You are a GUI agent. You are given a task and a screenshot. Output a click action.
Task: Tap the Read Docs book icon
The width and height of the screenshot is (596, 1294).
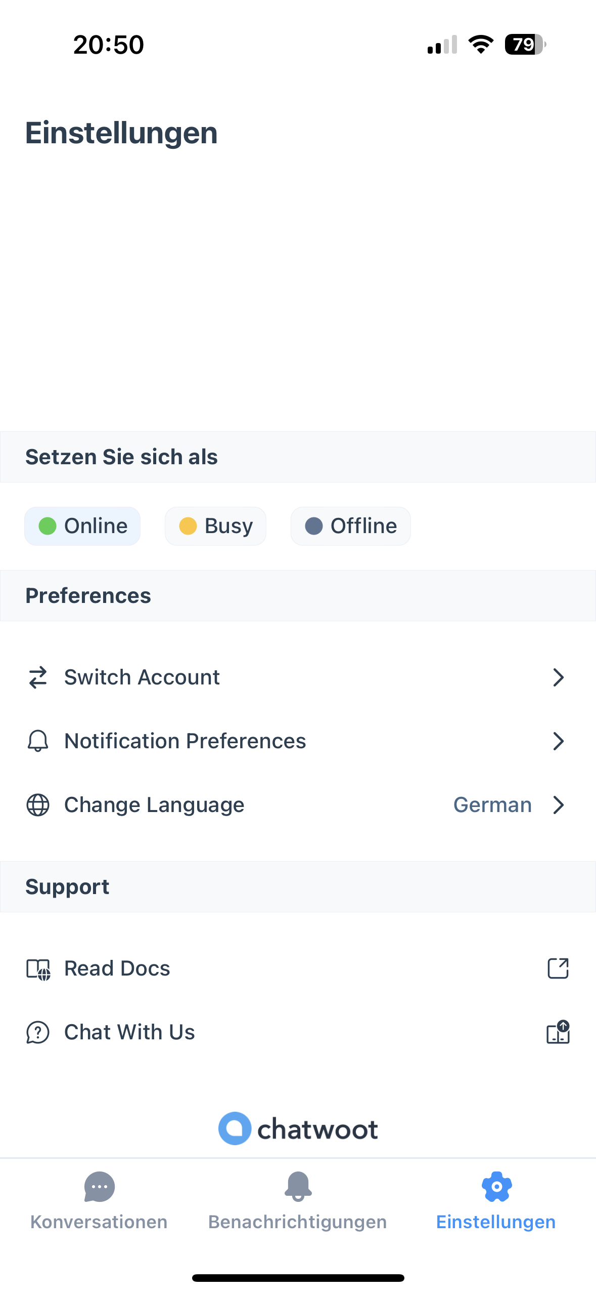tap(38, 969)
